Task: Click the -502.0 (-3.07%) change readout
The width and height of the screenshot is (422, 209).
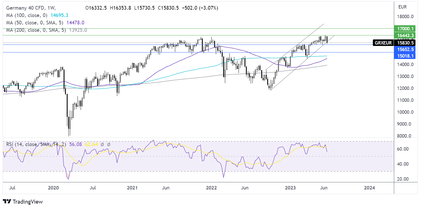Action: (x=200, y=8)
